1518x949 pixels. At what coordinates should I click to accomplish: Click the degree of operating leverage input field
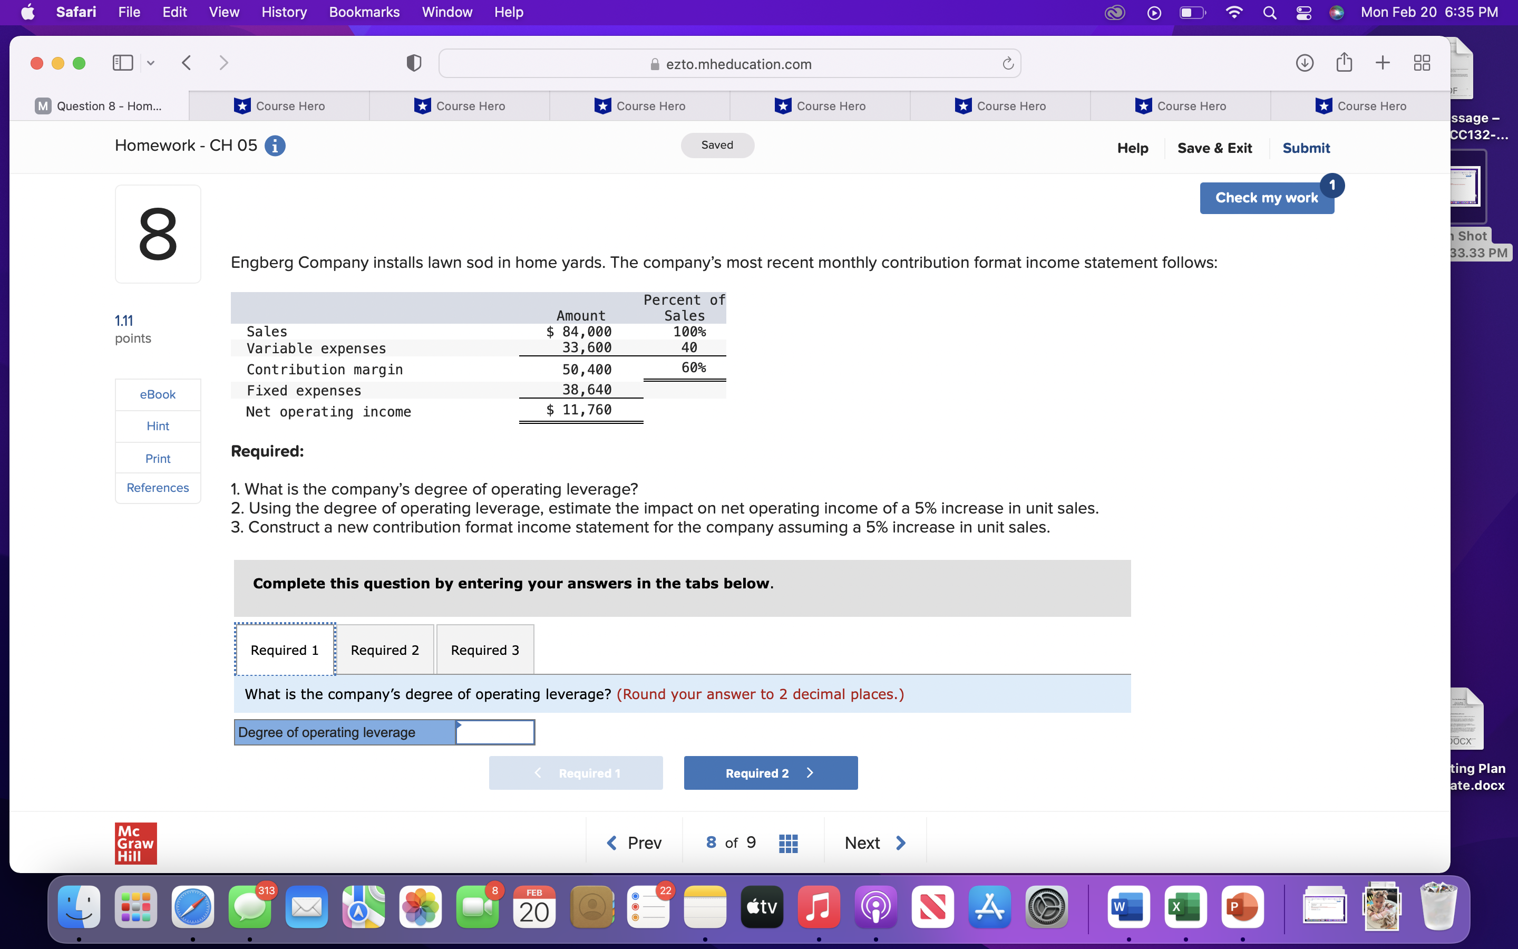point(495,732)
